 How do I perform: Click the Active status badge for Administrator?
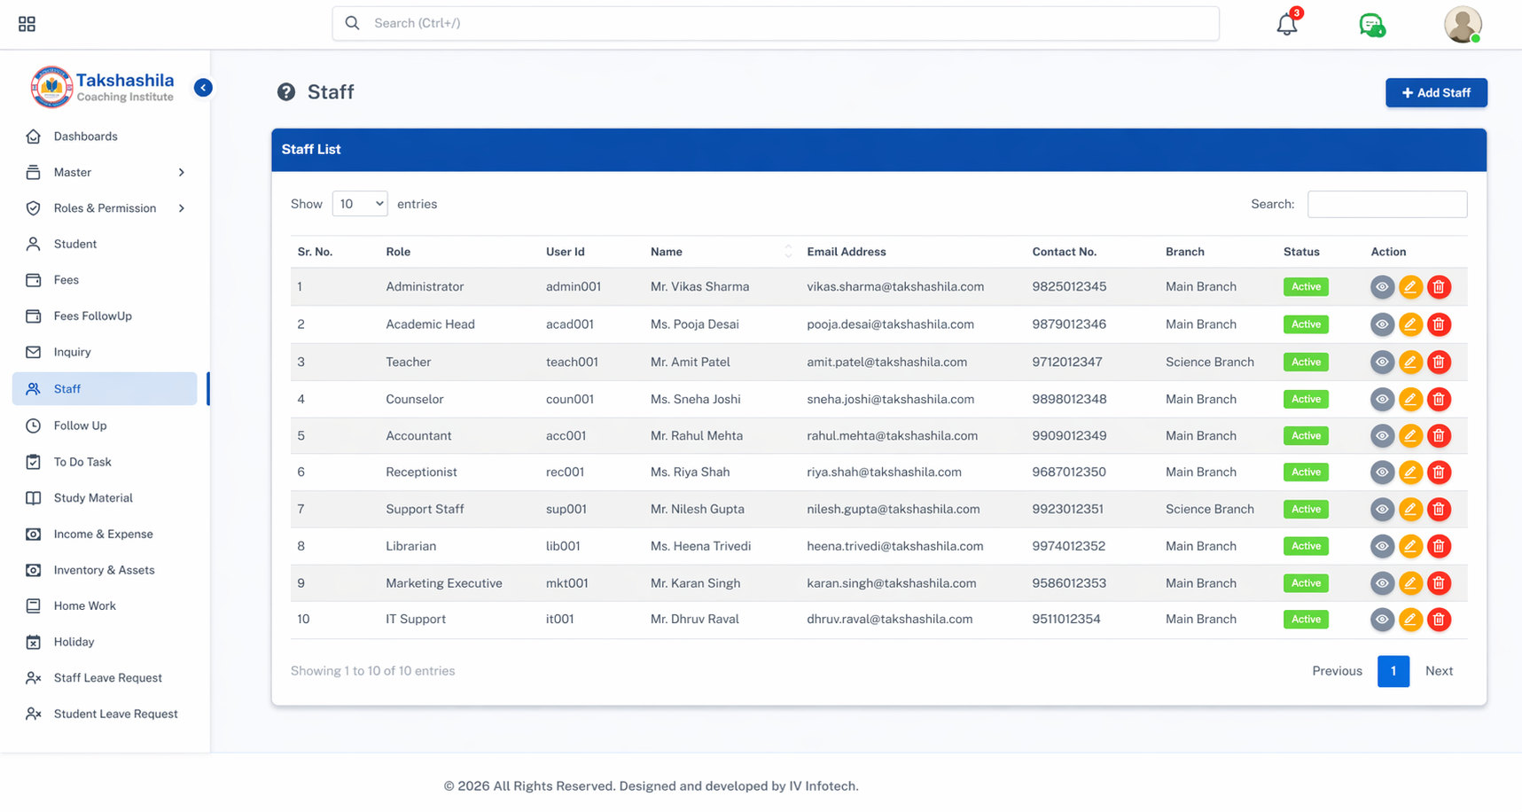coord(1306,287)
